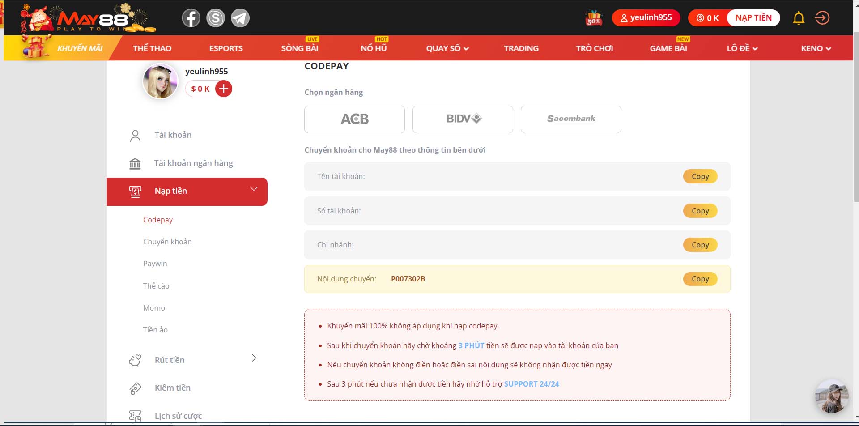The image size is (859, 426).
Task: Open SUPPORT 24/24 link
Action: coord(532,384)
